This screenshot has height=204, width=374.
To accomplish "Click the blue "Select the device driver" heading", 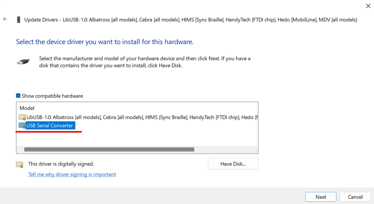I will tap(105, 42).
